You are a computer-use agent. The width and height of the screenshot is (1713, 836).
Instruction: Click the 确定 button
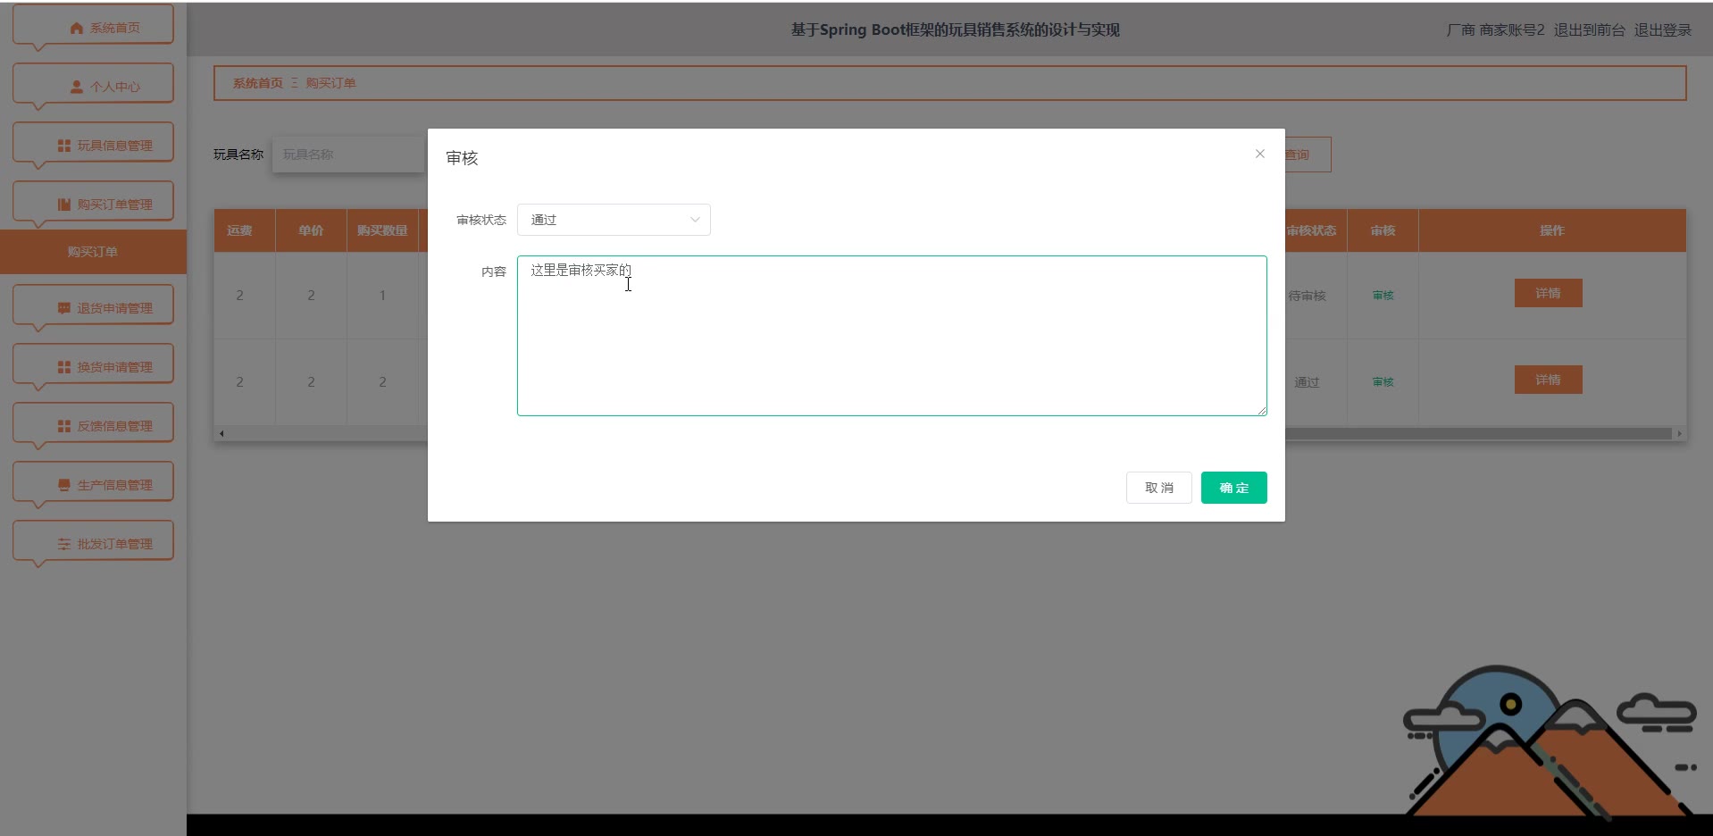tap(1233, 488)
